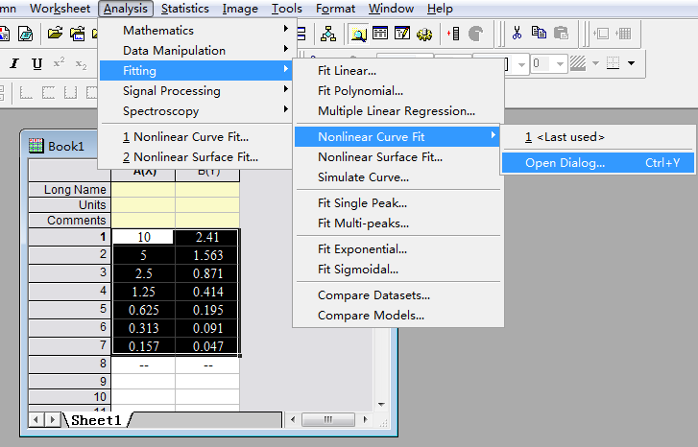
Task: Click the Long Name cell for column A
Action: [x=143, y=190]
